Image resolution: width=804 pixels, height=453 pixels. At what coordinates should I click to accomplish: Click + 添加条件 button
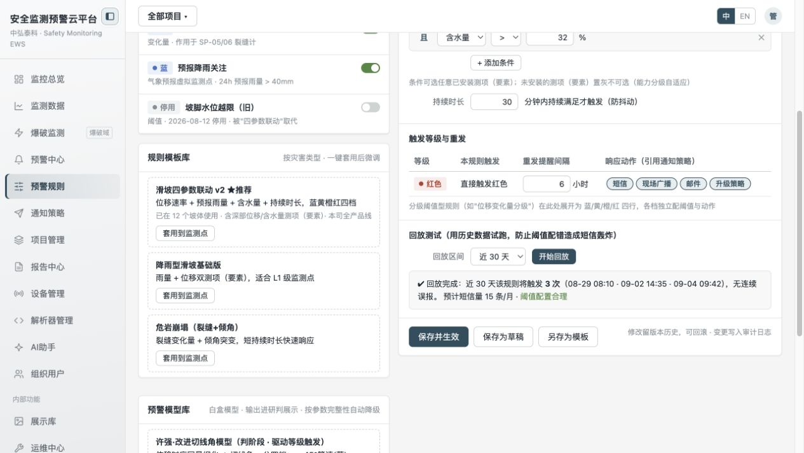[496, 63]
